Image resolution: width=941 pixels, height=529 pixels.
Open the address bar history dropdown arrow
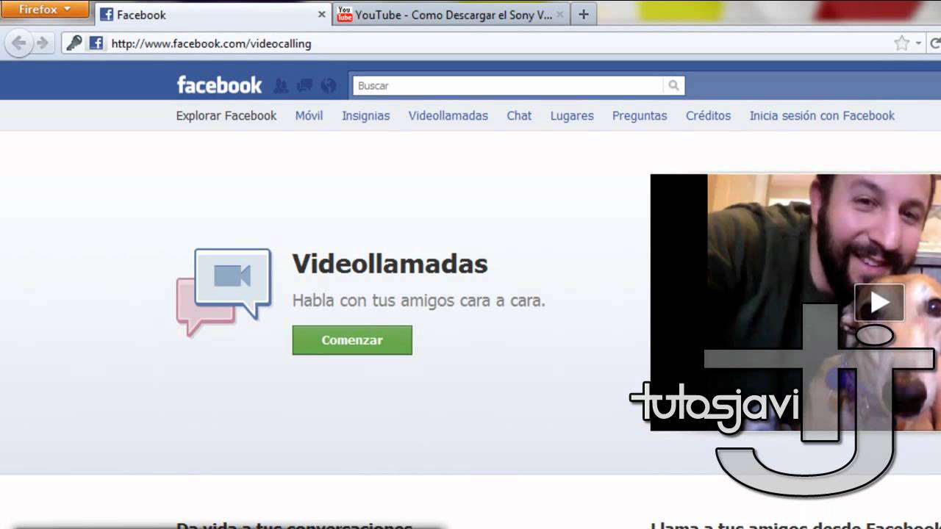(918, 44)
